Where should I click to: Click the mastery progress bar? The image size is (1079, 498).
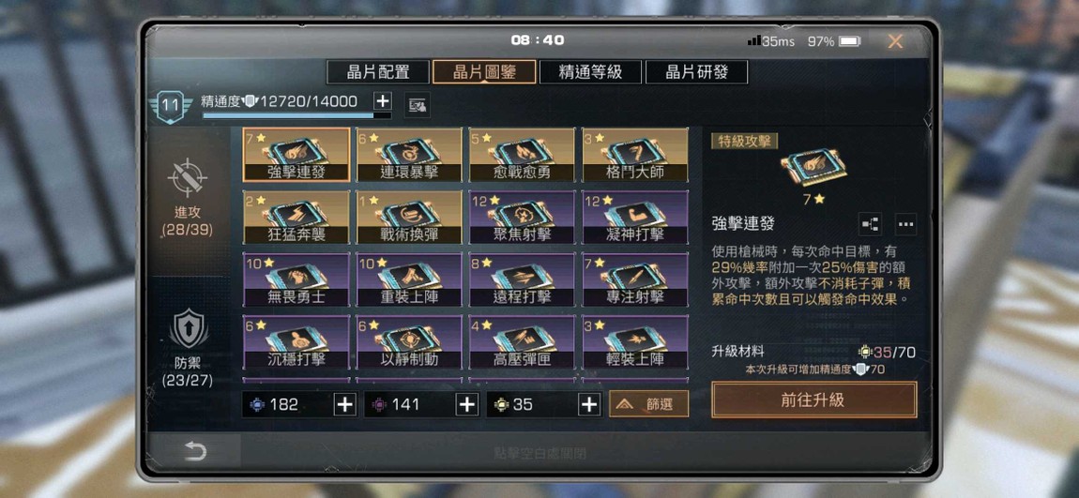tap(296, 116)
